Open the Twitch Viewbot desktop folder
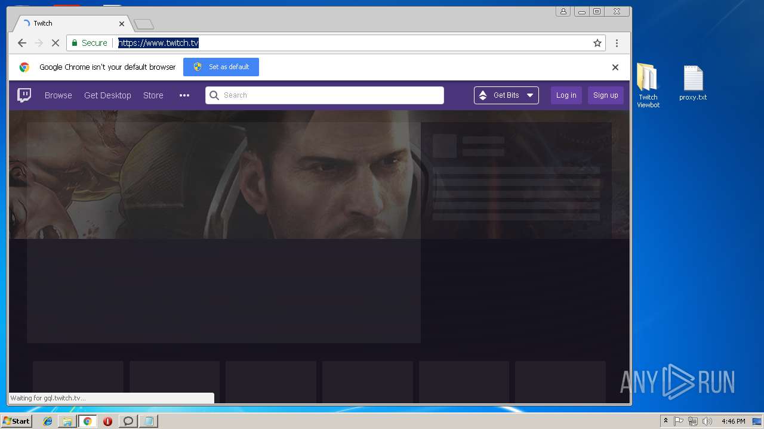Viewport: 764px width, 429px height. (x=648, y=85)
